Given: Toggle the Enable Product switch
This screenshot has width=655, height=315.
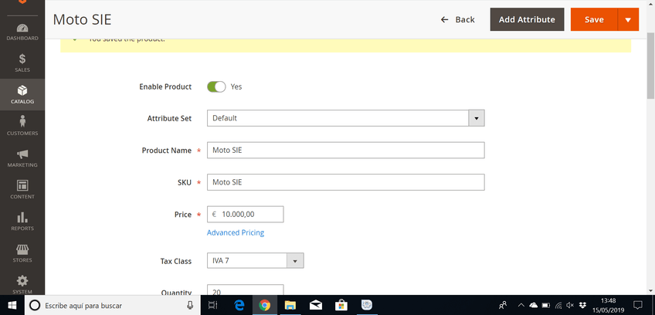Looking at the screenshot, I should [216, 86].
